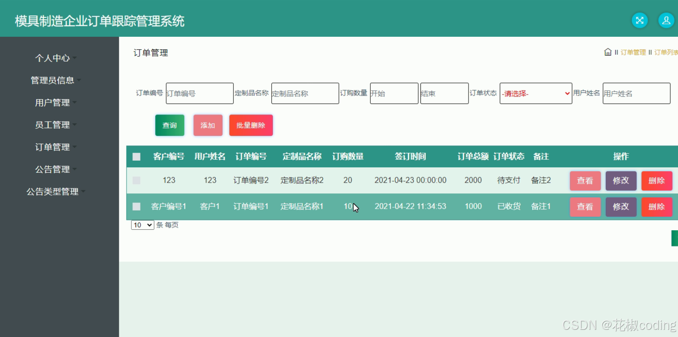Click the 备注2 cell
This screenshot has height=337, width=678.
[541, 180]
